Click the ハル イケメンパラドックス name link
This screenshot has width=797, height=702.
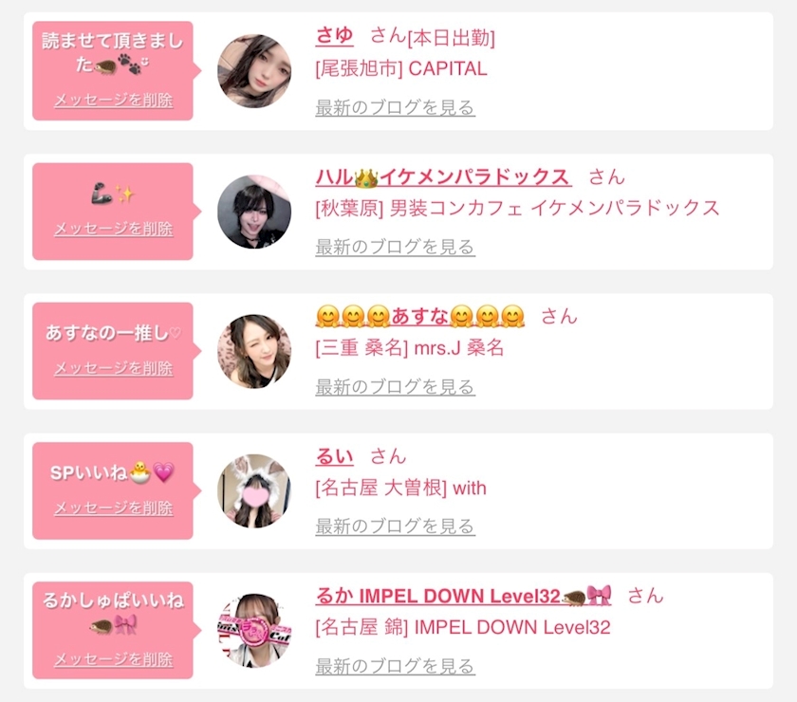pyautogui.click(x=443, y=176)
